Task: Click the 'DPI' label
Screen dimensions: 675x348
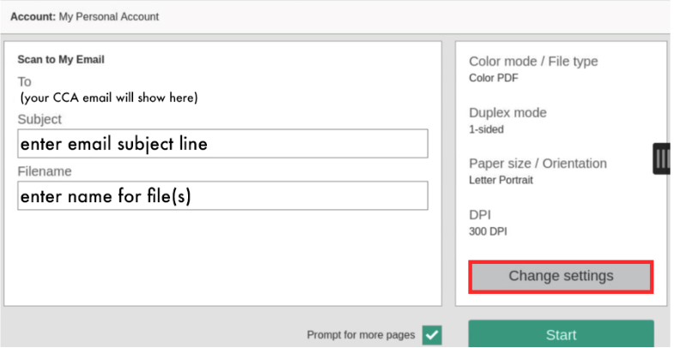Action: 480,215
